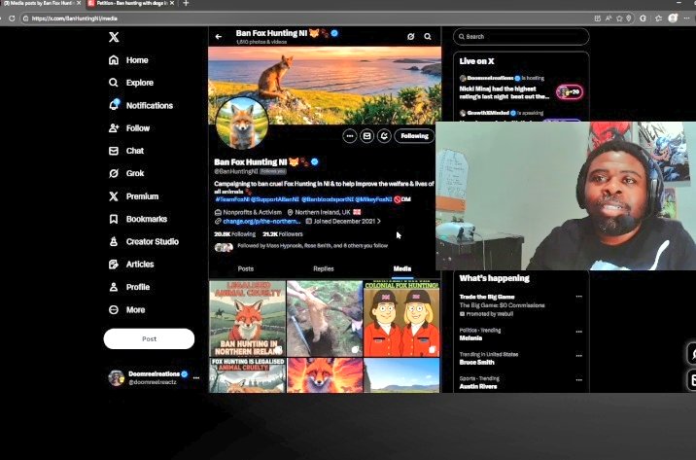The width and height of the screenshot is (696, 460).
Task: Click the message envelope button on profile
Action: (366, 136)
